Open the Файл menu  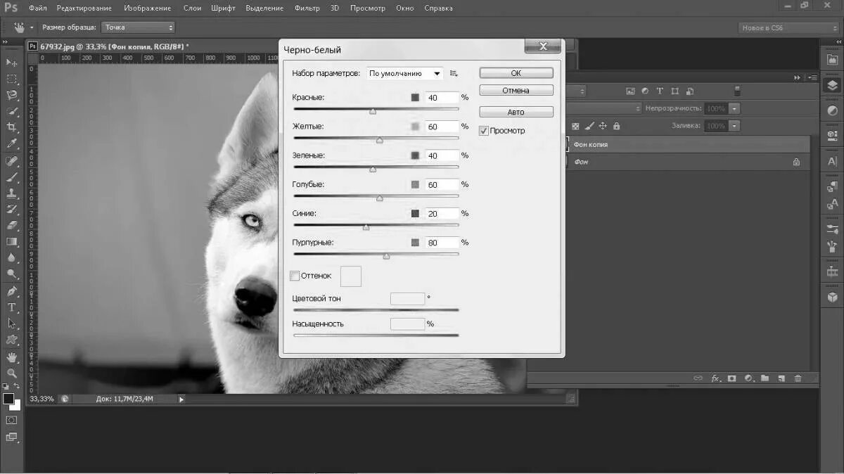38,8
